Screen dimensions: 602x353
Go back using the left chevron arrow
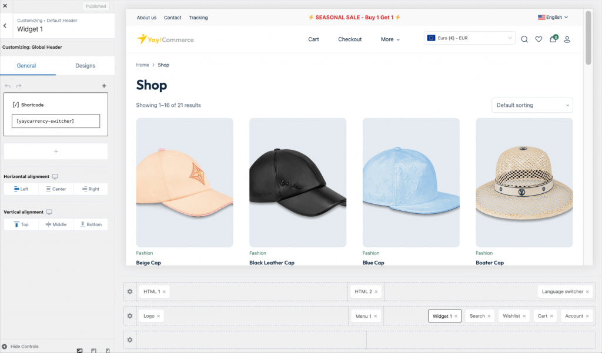tap(5, 26)
